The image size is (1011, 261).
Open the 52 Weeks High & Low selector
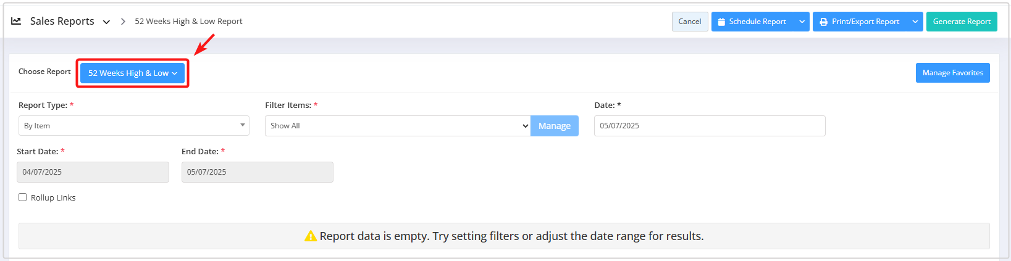(132, 73)
